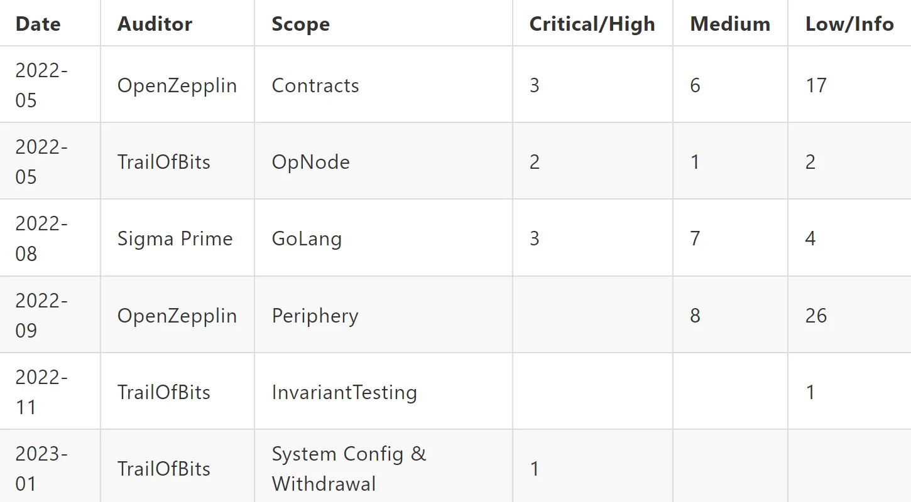Click the Low/Info value 17
This screenshot has width=911, height=502.
point(816,85)
